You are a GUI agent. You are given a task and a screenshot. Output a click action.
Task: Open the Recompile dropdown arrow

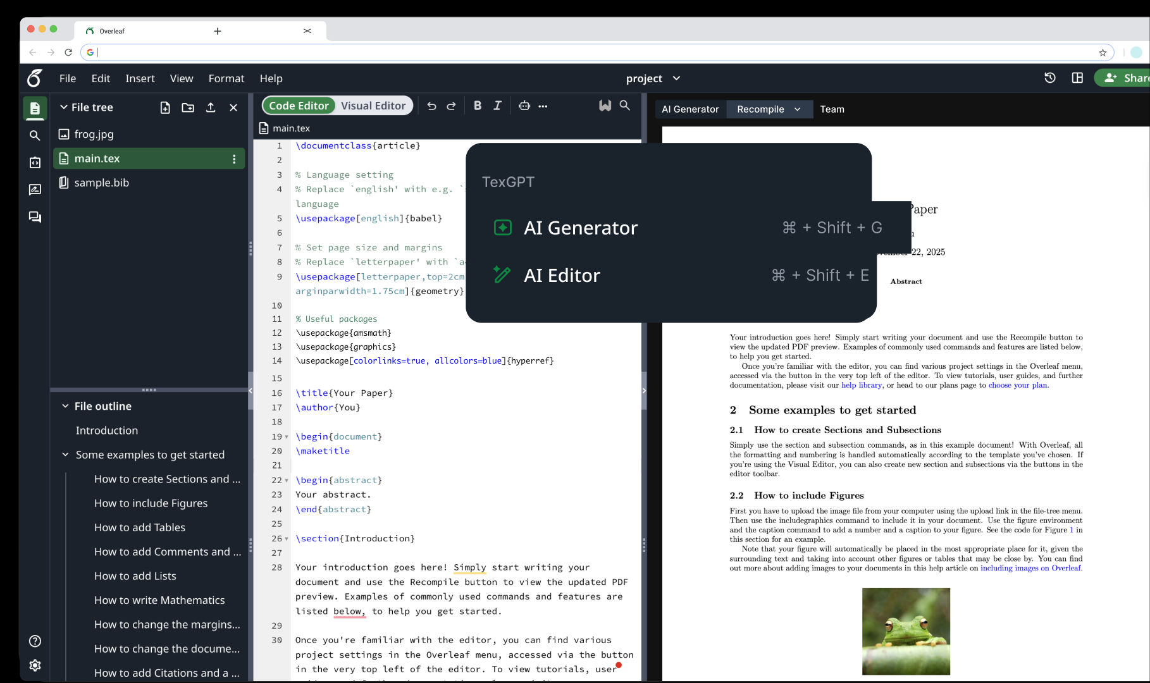(x=798, y=109)
